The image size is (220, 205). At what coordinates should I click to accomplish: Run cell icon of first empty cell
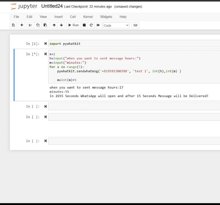pos(46,107)
